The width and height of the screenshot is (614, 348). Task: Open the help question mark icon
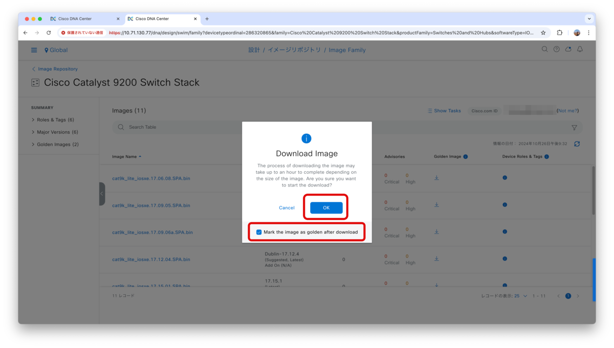(x=556, y=50)
